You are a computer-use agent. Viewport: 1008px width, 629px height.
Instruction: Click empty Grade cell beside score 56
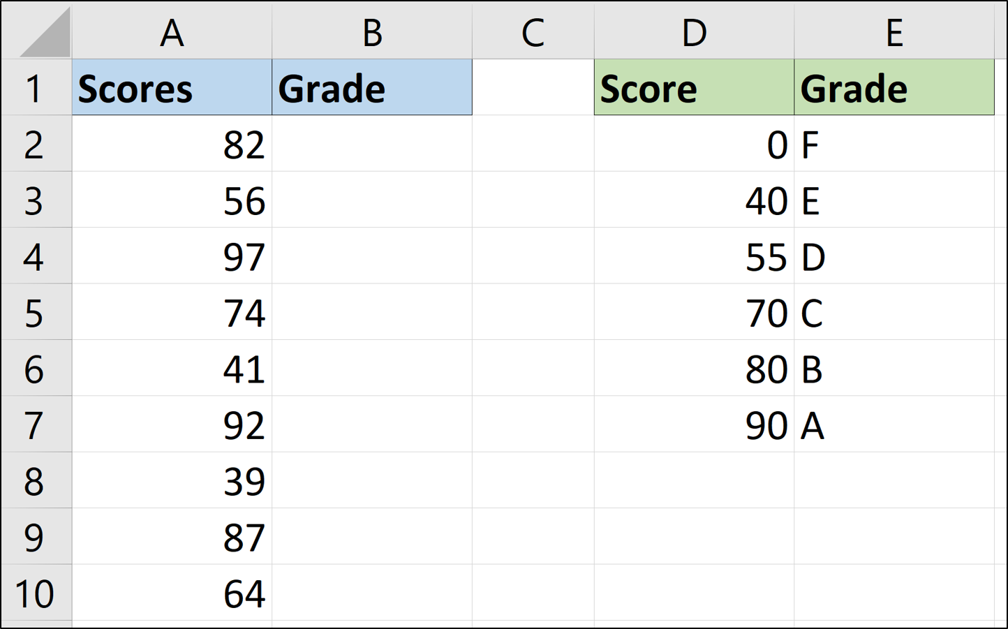[372, 200]
